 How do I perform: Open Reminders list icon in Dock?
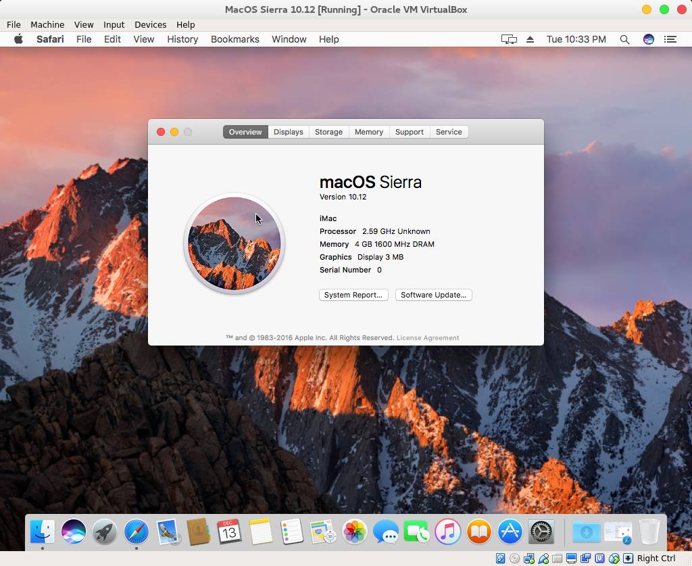292,531
